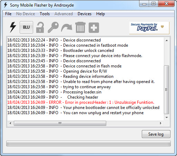Open the Tools menu
Screen dimensions: 177x156
coord(45,14)
